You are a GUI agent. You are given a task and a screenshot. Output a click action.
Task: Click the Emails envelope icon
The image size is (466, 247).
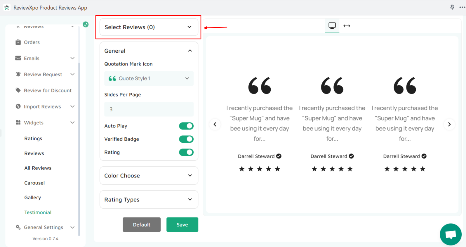(x=18, y=58)
